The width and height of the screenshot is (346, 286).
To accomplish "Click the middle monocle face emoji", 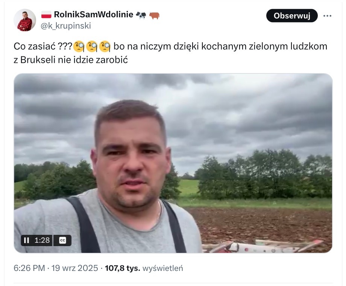I will coord(92,46).
